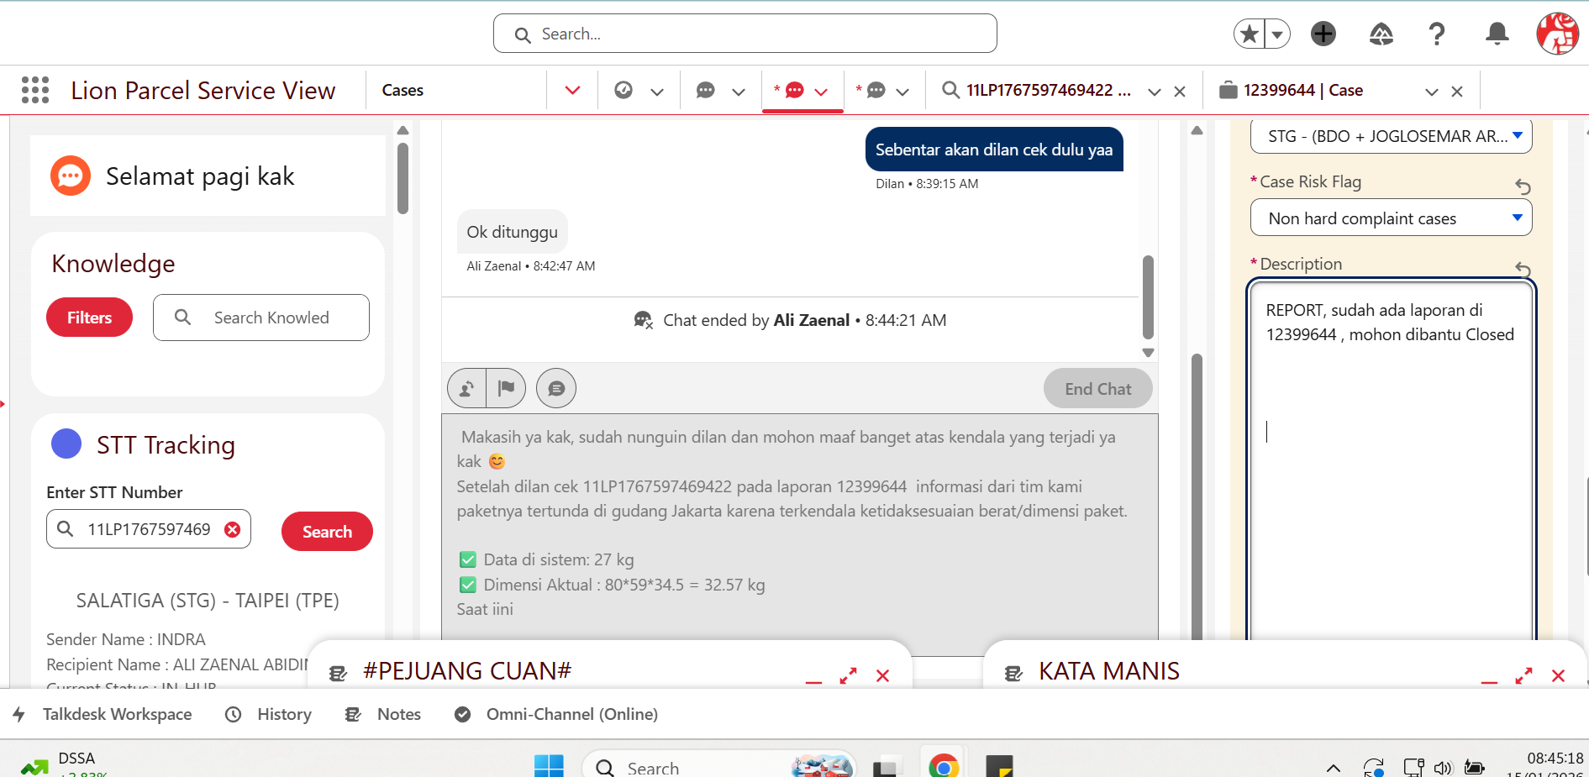Open the History utility item
Screen dimensions: 1589x777
269,714
